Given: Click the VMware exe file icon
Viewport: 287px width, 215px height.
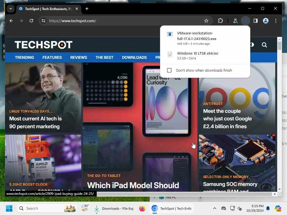Looking at the screenshot, I should point(170,34).
